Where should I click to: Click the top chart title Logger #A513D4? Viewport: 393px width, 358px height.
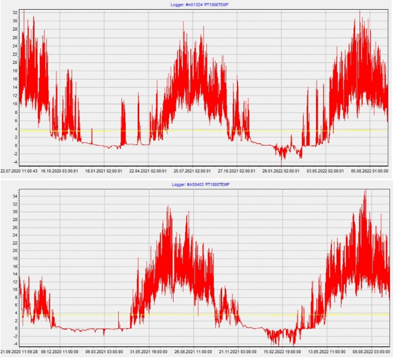click(196, 4)
